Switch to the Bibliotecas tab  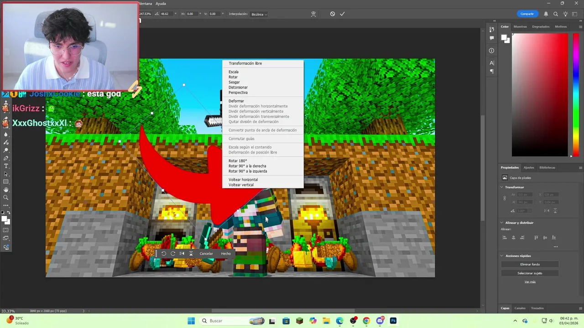547,168
